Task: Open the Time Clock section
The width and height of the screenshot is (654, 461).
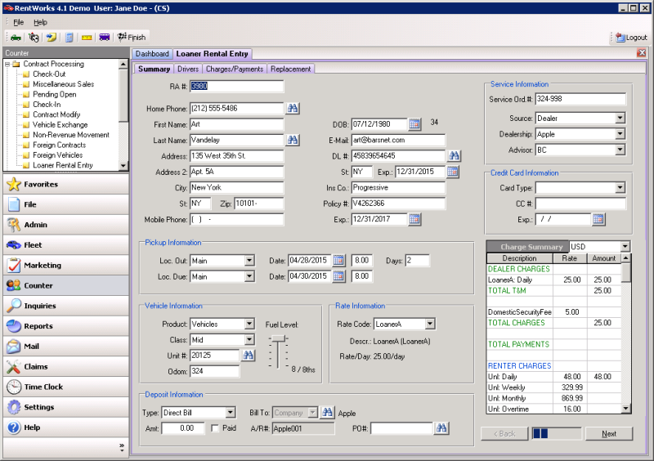Action: click(x=66, y=387)
